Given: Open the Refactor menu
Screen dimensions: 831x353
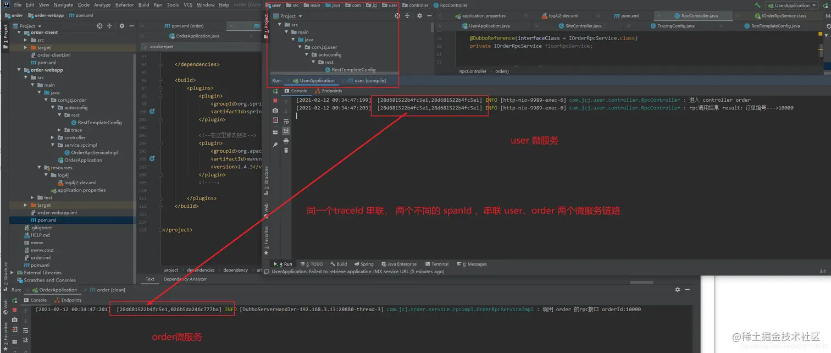Looking at the screenshot, I should click(x=124, y=5).
